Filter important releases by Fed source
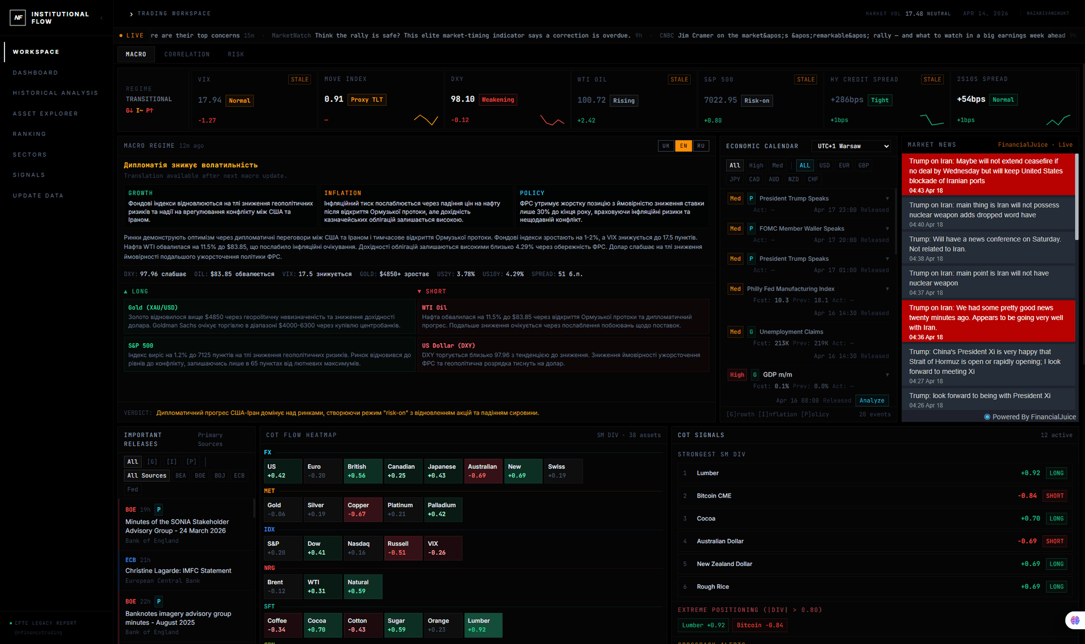The width and height of the screenshot is (1085, 644). tap(133, 489)
